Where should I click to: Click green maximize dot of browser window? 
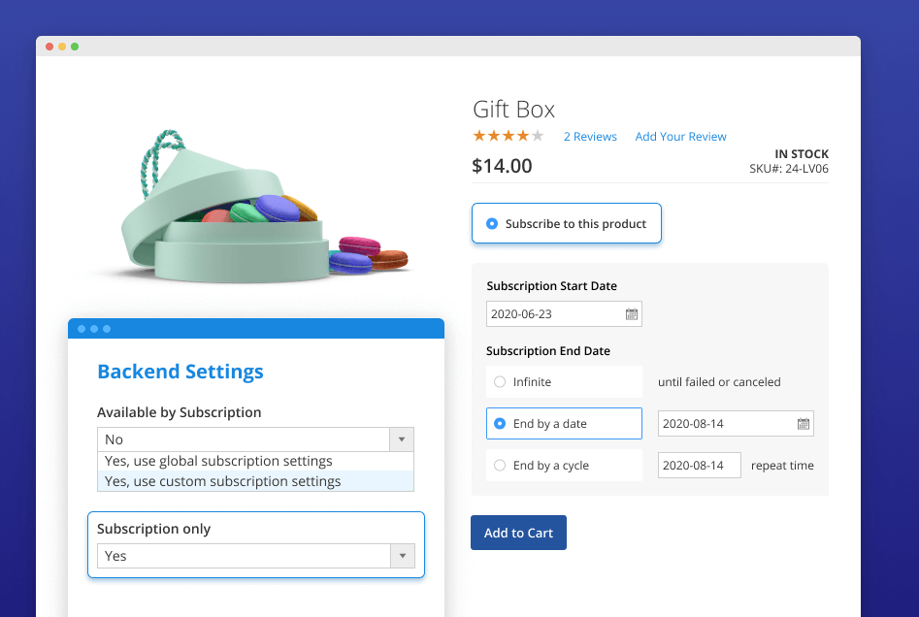75,47
